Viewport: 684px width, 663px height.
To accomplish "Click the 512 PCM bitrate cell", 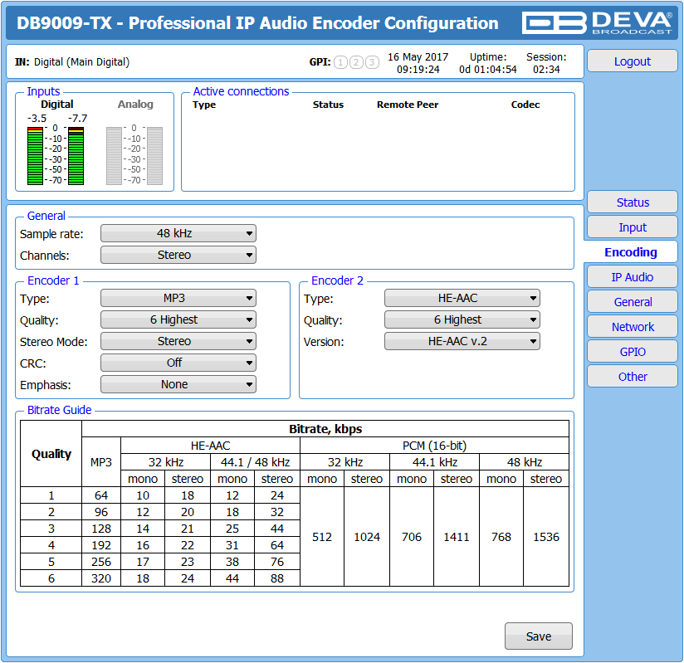I will (x=322, y=537).
